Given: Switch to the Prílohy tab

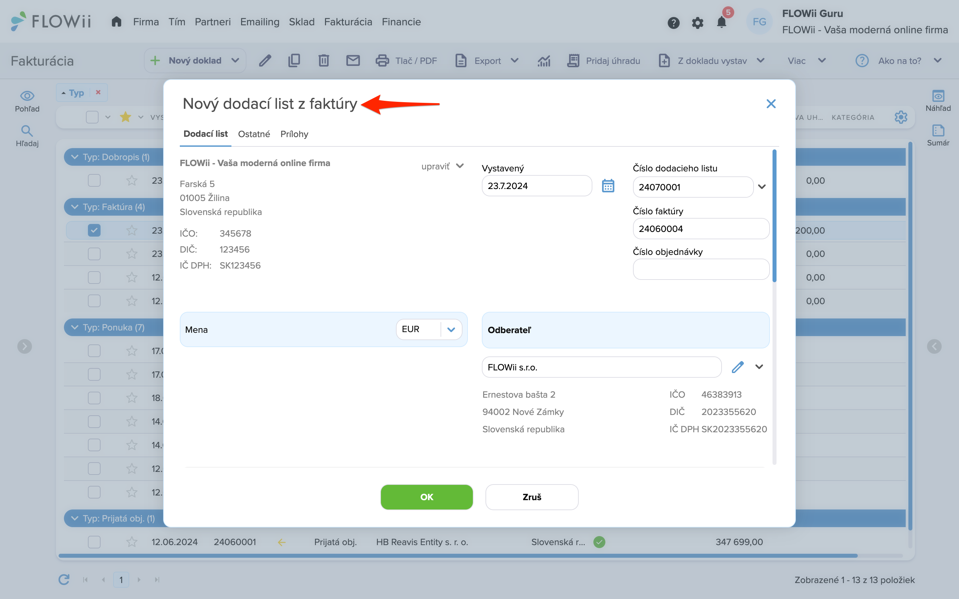Looking at the screenshot, I should click(x=294, y=134).
